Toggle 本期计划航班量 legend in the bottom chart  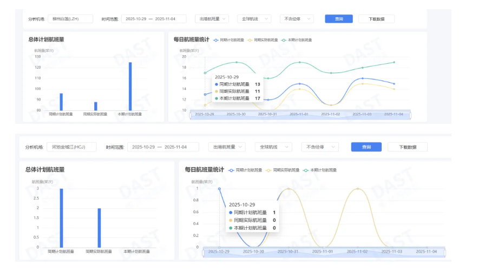tap(320, 170)
